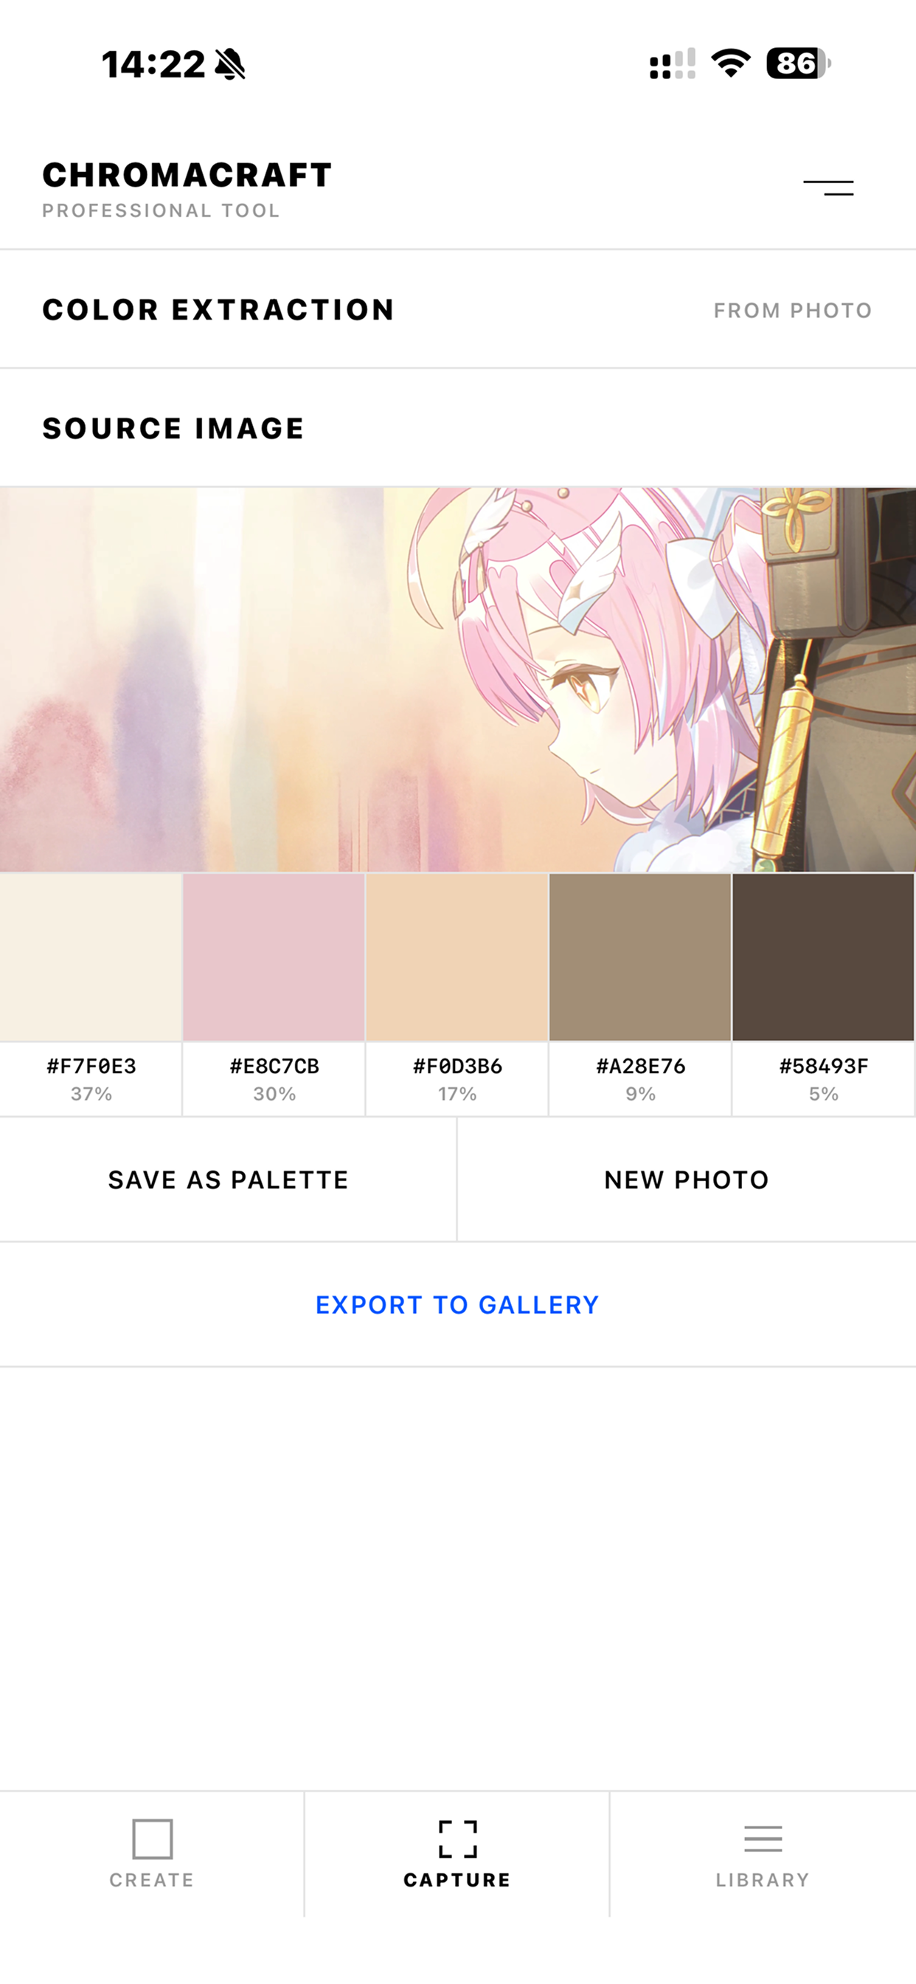The height and width of the screenshot is (1984, 916).
Task: Tap the cellular signal bars icon
Action: (672, 64)
